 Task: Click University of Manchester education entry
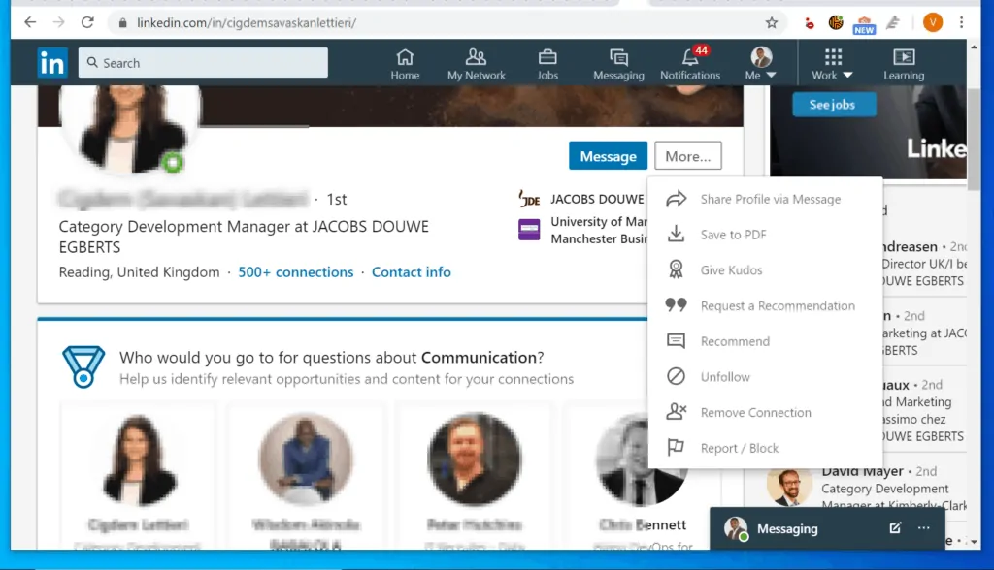click(582, 230)
